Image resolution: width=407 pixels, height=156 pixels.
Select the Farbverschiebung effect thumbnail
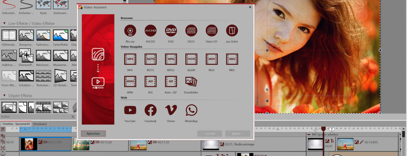(x=43, y=35)
